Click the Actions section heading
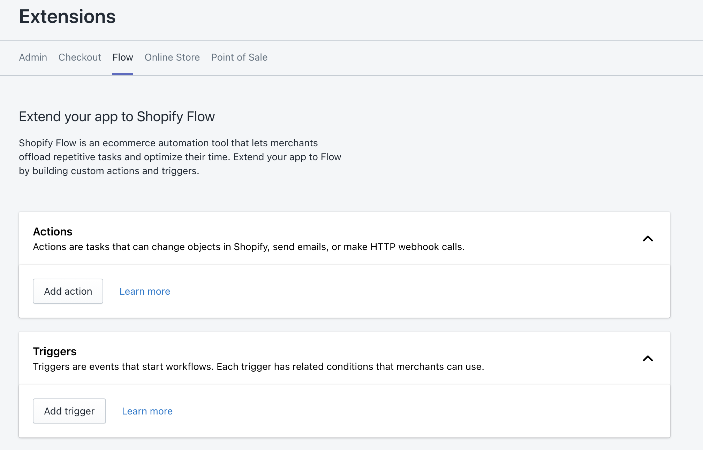Image resolution: width=703 pixels, height=450 pixels. (53, 232)
